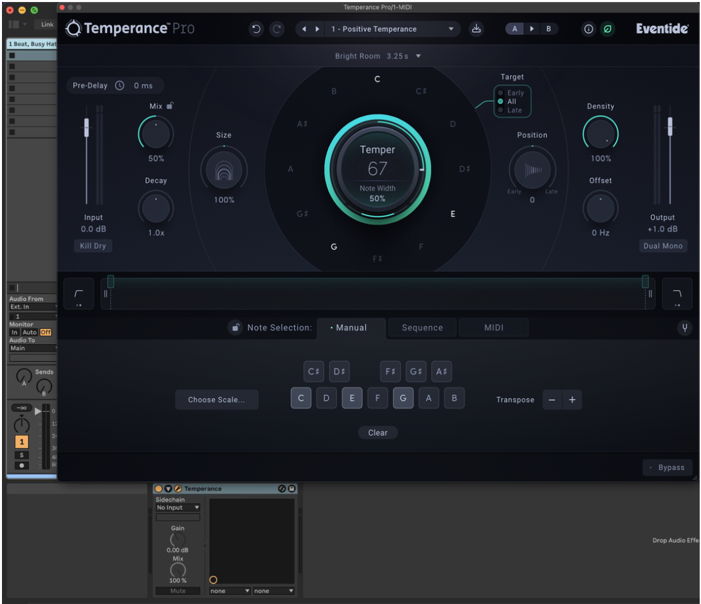
Task: Click the high-cut filter shape icon
Action: [677, 294]
